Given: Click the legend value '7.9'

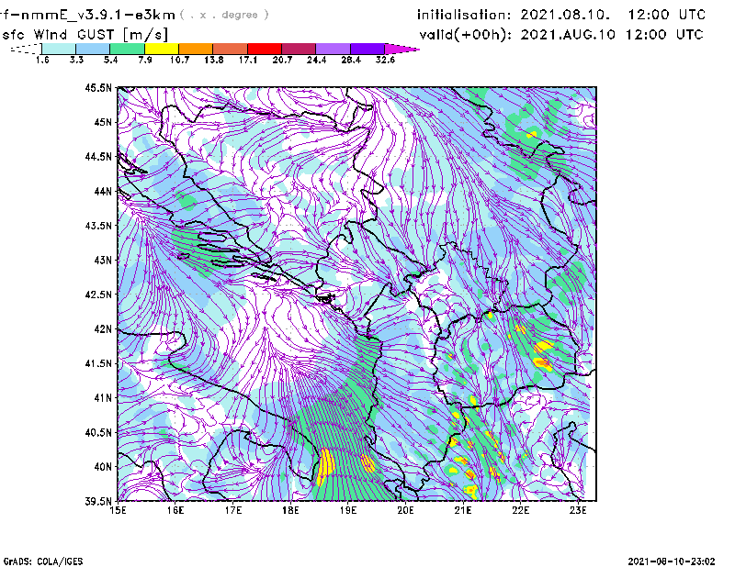Looking at the screenshot, I should 145,60.
